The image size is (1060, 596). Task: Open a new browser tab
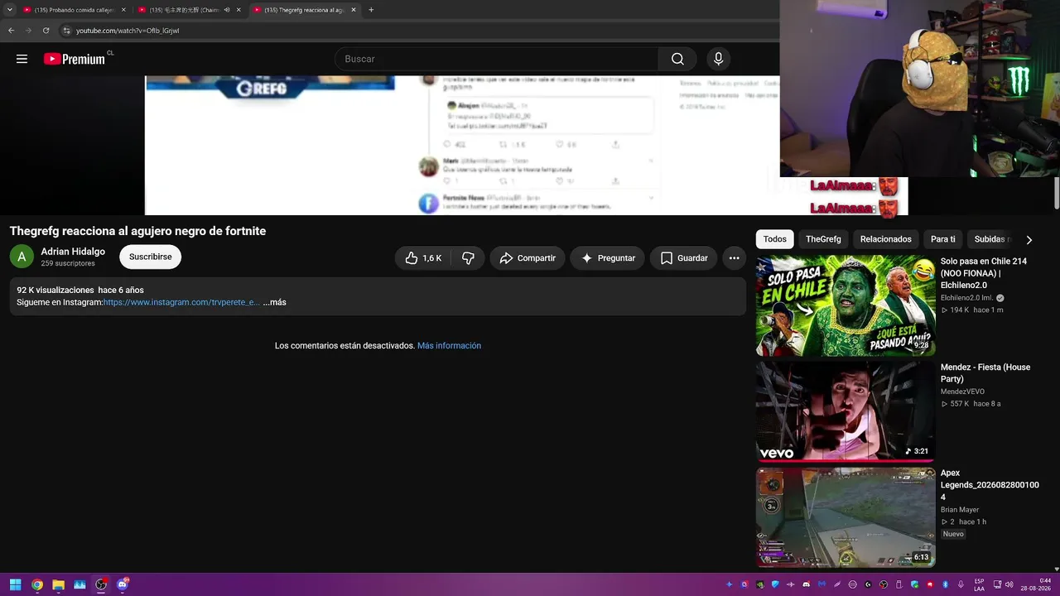[371, 10]
